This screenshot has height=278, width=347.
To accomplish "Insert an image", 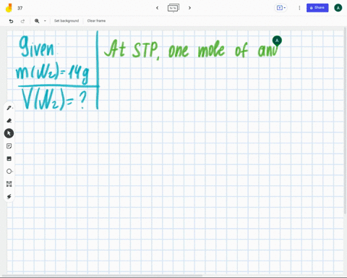I will tap(9, 159).
